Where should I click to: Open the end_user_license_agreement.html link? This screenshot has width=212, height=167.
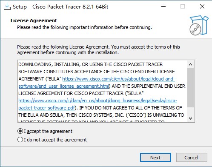coord(64,86)
